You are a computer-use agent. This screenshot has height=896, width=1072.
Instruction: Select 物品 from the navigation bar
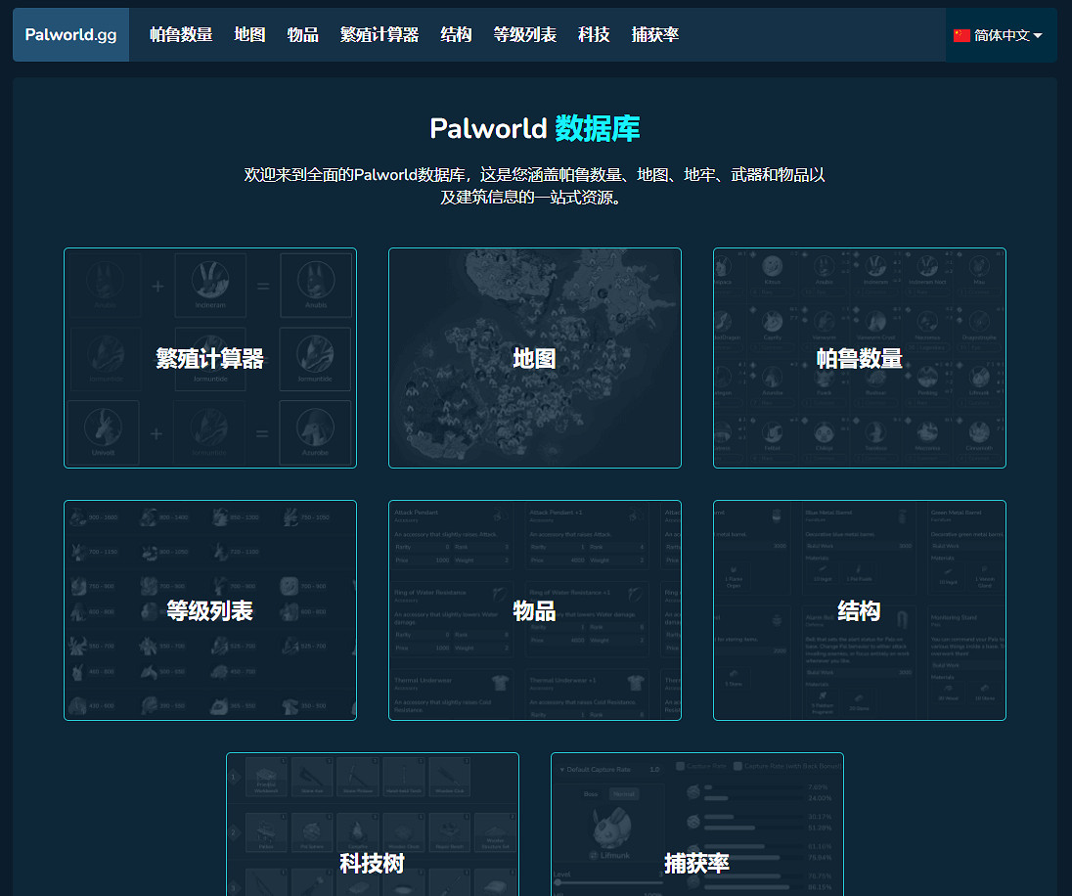pos(302,35)
